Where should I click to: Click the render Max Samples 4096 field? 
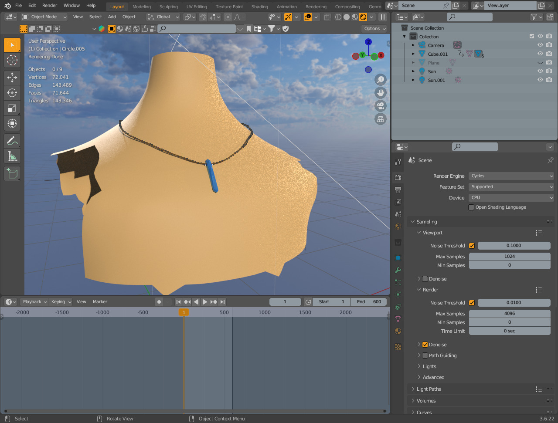tap(510, 314)
